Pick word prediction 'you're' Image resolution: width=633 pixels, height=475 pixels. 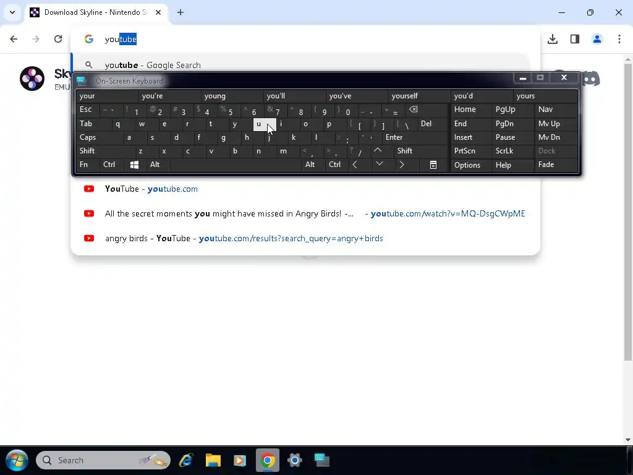(x=169, y=96)
